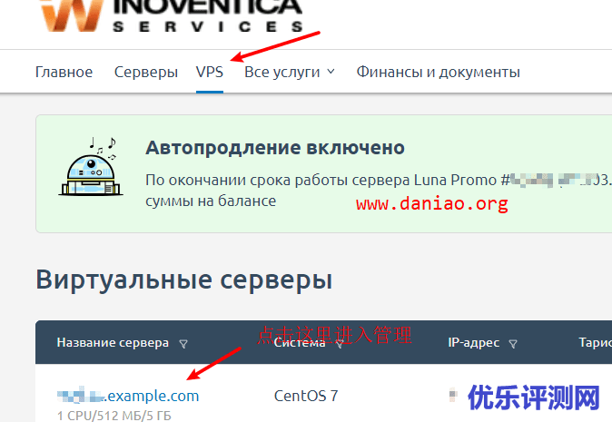The height and width of the screenshot is (422, 612).
Task: Click filter icon beside IP-адрес column
Action: coord(513,344)
